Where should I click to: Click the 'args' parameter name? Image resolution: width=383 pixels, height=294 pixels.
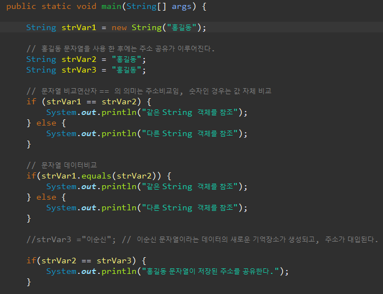pos(182,6)
